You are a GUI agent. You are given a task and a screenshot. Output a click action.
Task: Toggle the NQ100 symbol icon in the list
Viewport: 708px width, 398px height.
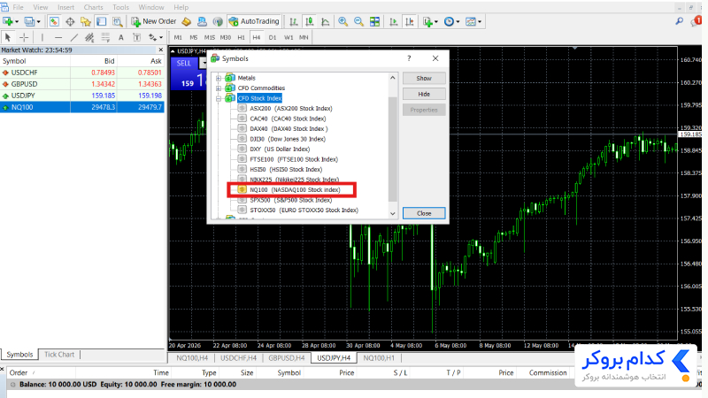coord(242,189)
